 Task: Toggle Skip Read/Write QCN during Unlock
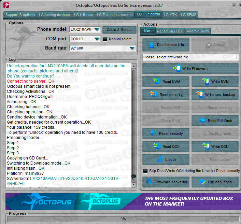[145, 171]
